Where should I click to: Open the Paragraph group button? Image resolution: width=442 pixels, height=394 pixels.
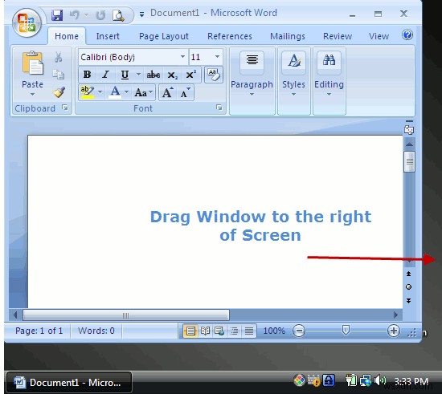(252, 81)
